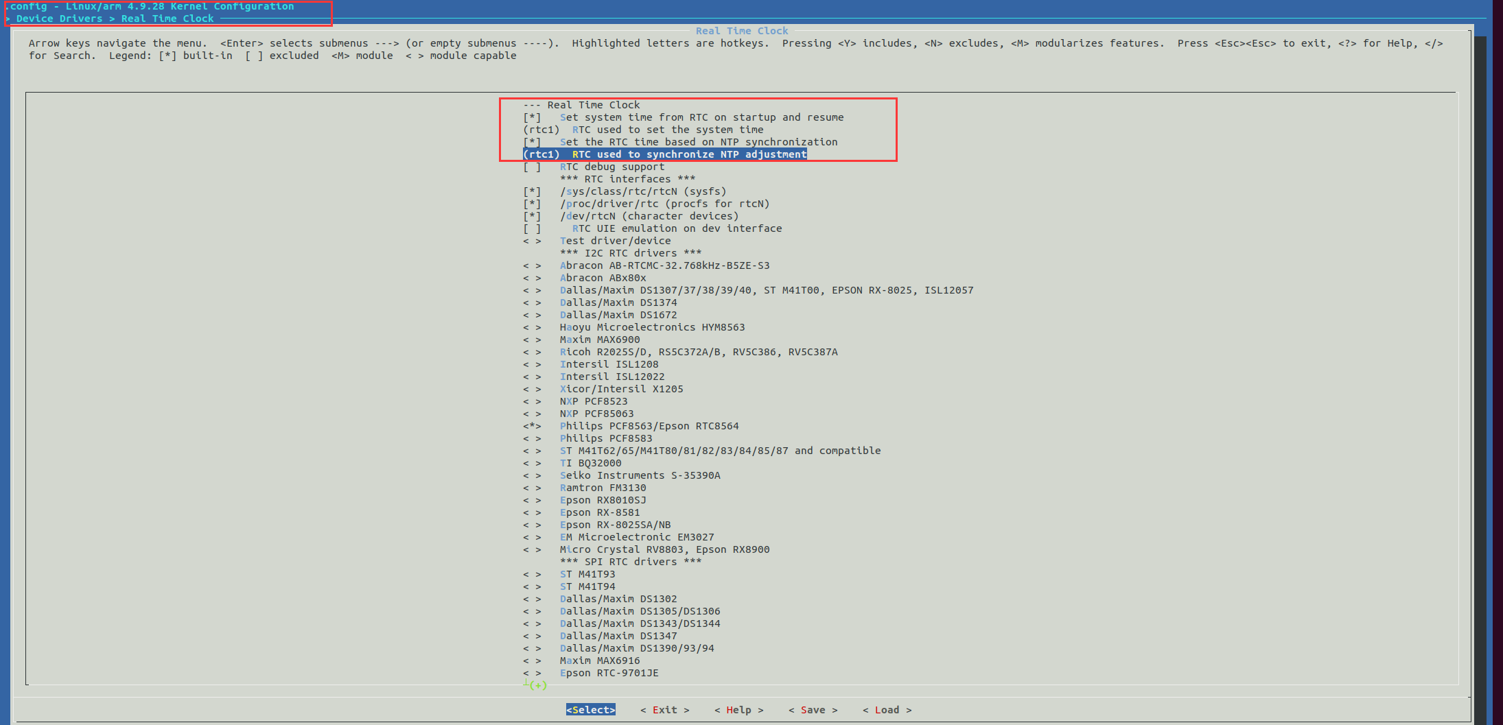Select the EM Microelectronic EM3027 row
Viewport: 1503px width, 725px height.
click(618, 537)
